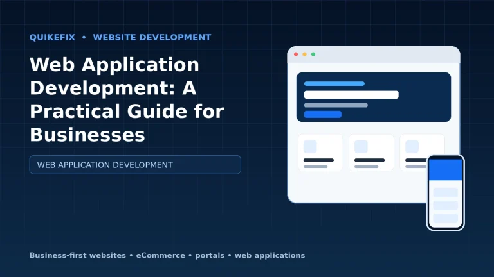Click the WEB APPLICATION DEVELOPMENT pill tag
Image resolution: width=494 pixels, height=277 pixels.
click(x=135, y=165)
